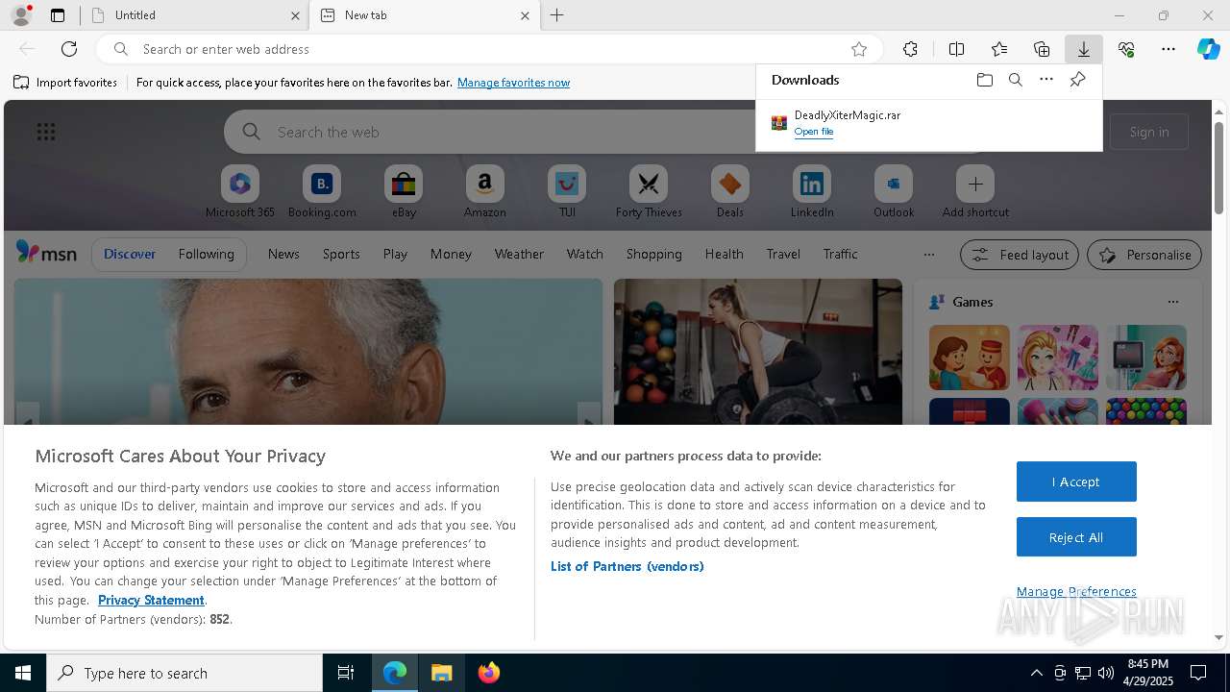Click I Accept privacy button
This screenshot has height=692, width=1230.
click(1076, 482)
